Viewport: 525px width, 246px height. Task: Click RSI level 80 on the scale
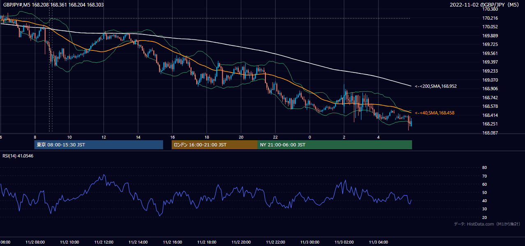point(485,168)
